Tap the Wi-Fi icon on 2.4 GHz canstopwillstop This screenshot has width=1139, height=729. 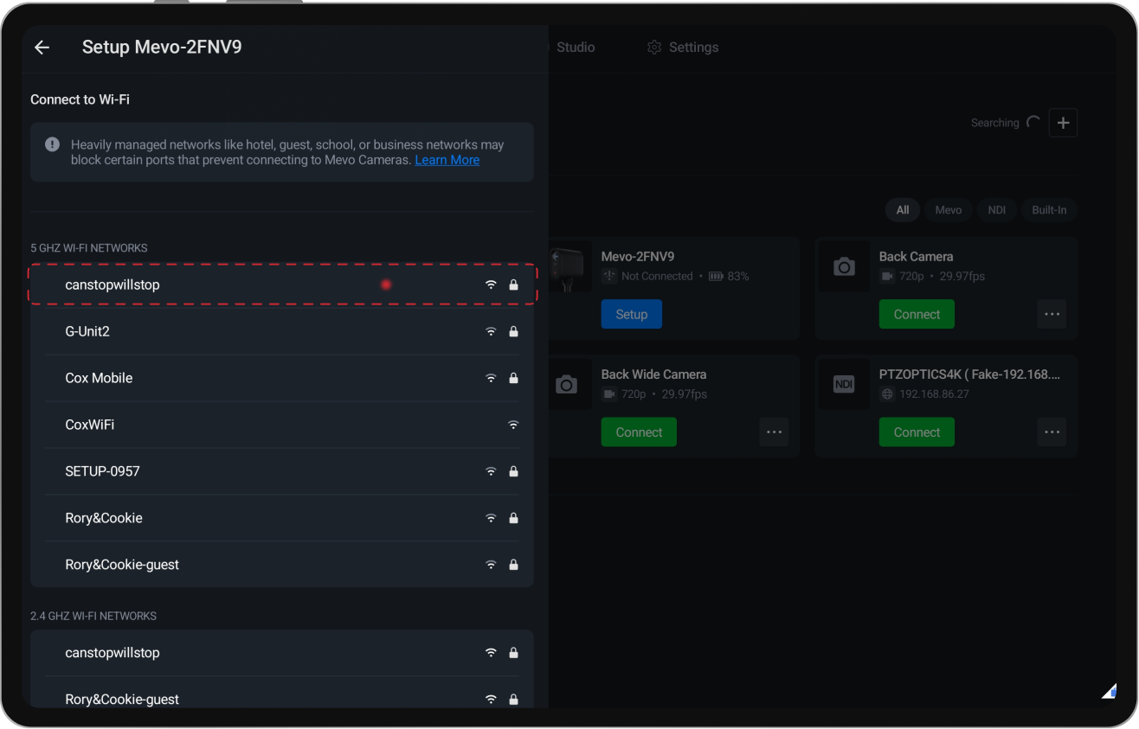pos(491,653)
